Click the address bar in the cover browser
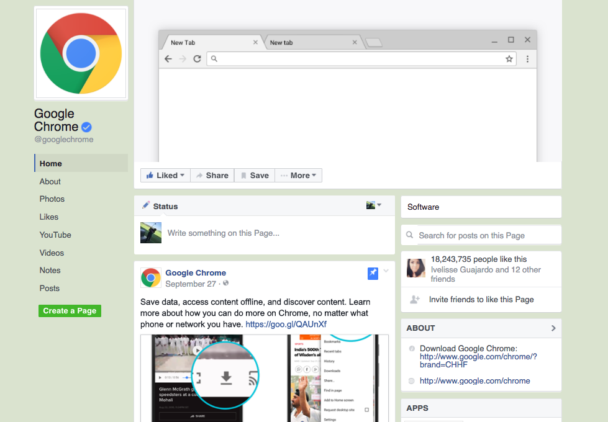The width and height of the screenshot is (608, 422). [361, 59]
